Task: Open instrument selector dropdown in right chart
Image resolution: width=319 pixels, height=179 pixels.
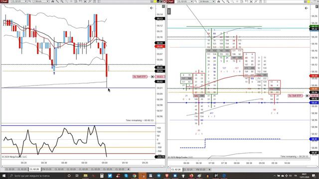Action: coord(185,1)
